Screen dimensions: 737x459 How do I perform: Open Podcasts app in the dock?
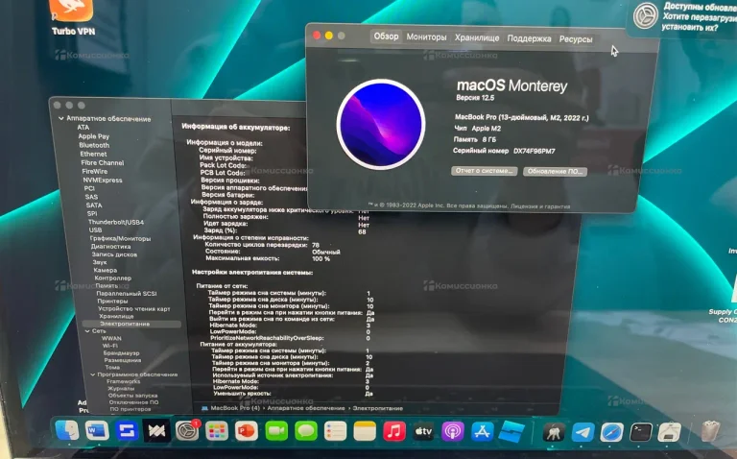click(x=453, y=432)
